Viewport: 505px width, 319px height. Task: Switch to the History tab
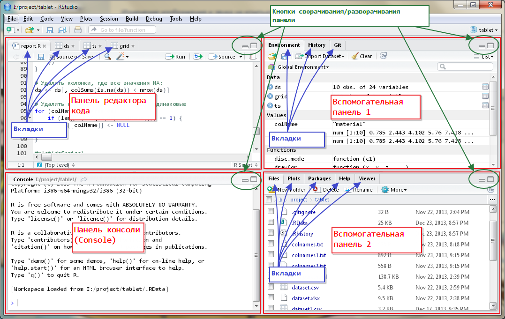[x=317, y=45]
